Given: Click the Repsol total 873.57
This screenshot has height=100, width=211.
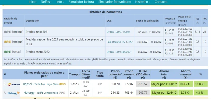Looking at the screenshot, I should point(143,84).
